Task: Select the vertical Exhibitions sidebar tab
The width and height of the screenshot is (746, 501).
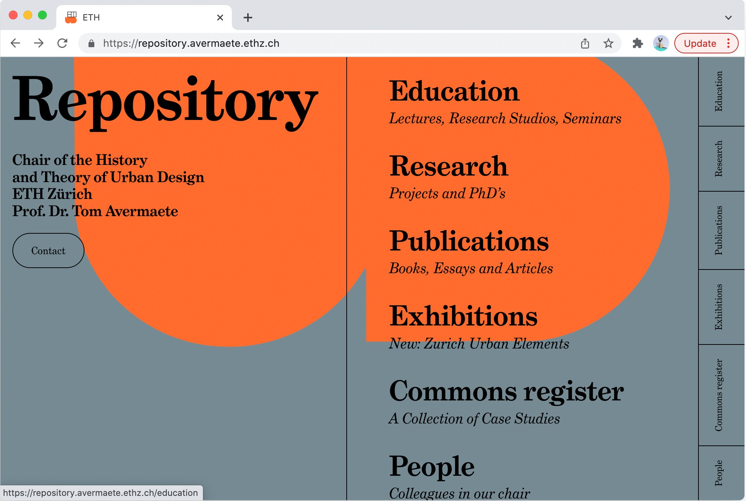Action: (719, 307)
